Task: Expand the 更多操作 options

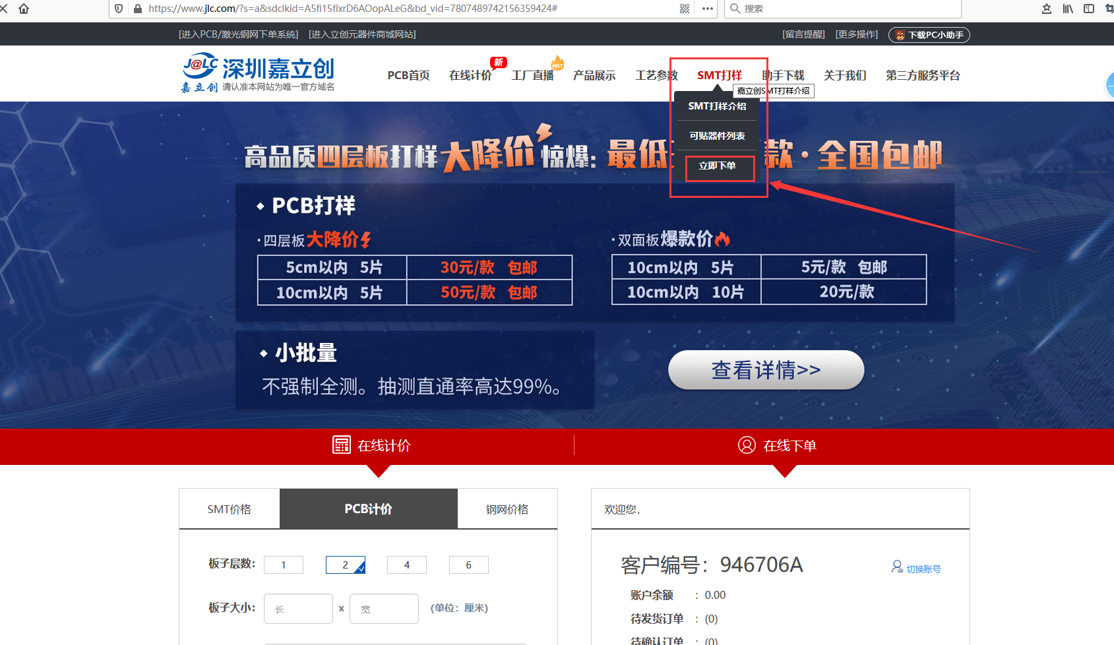Action: [856, 34]
